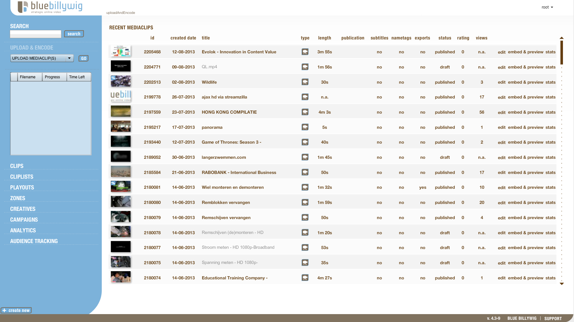The image size is (574, 322).
Task: Edit the QL.mp4 clip
Action: (x=501, y=67)
